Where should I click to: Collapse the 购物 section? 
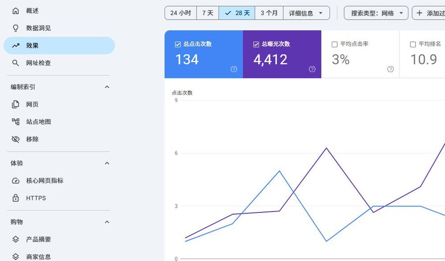107,222
